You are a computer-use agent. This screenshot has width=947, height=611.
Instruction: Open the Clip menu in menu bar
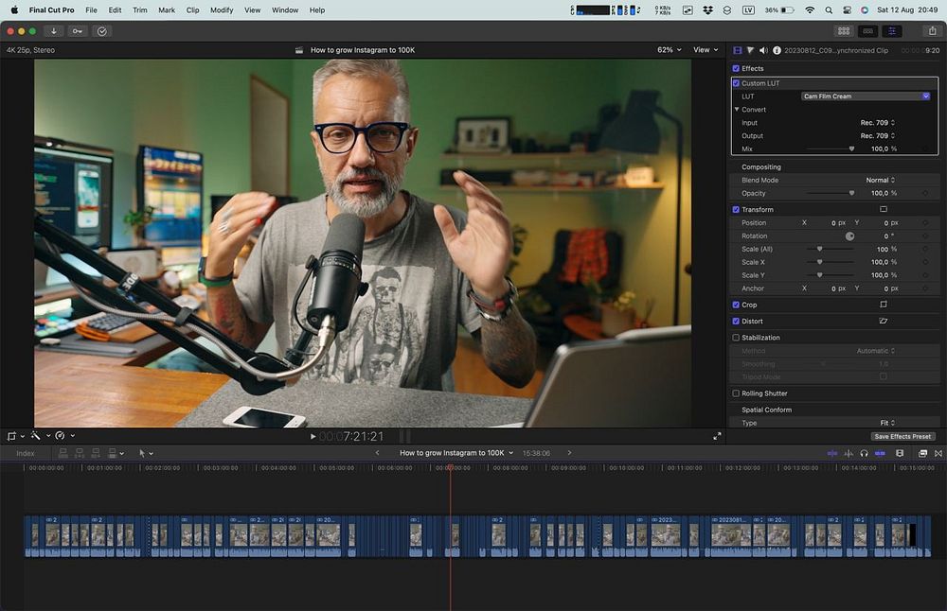click(x=192, y=10)
